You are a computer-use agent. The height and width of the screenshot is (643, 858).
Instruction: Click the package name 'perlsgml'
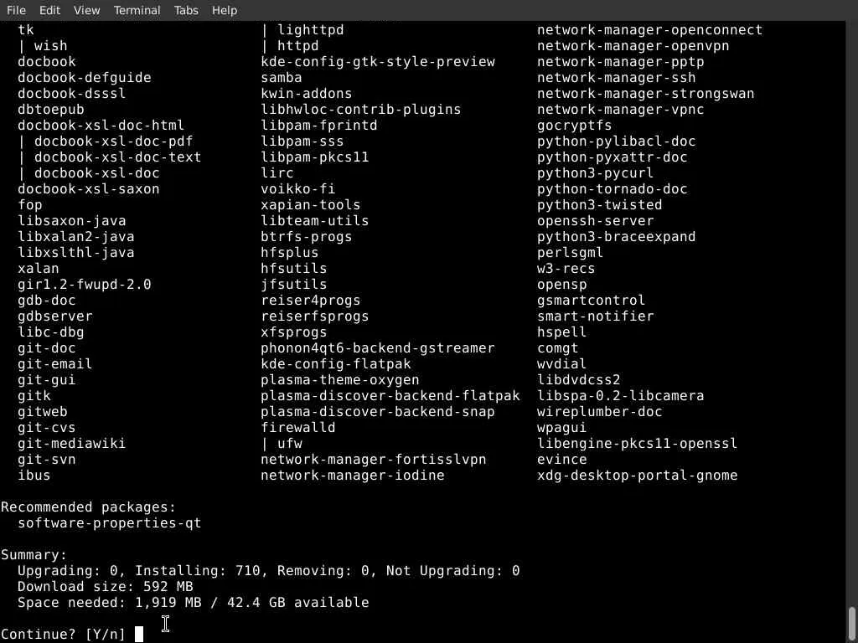(570, 253)
